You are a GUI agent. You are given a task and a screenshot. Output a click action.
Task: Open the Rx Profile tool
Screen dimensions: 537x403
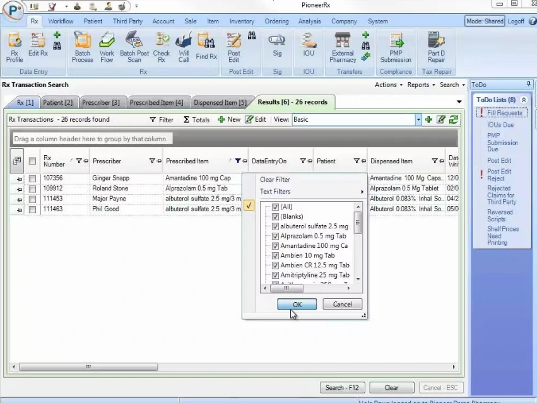[15, 48]
